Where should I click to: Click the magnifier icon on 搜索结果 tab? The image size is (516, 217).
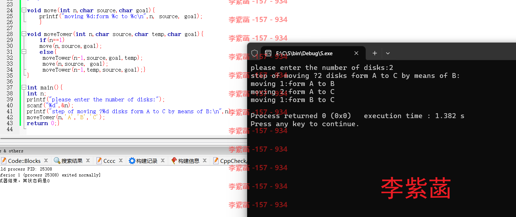click(x=57, y=161)
